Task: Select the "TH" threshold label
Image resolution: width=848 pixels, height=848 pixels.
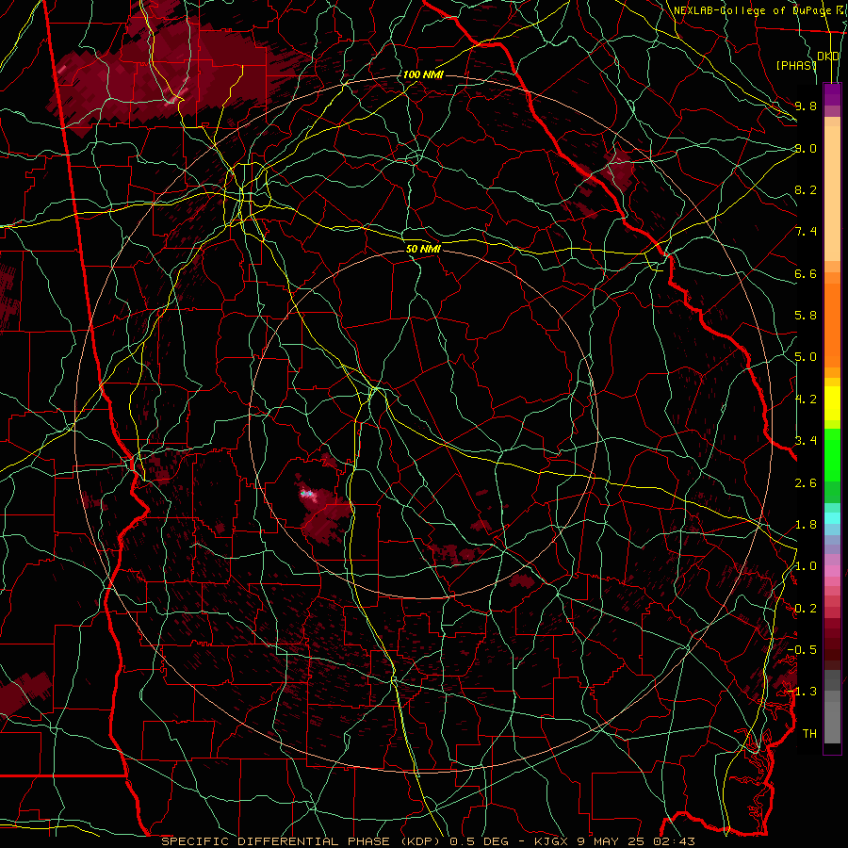Action: tap(809, 734)
